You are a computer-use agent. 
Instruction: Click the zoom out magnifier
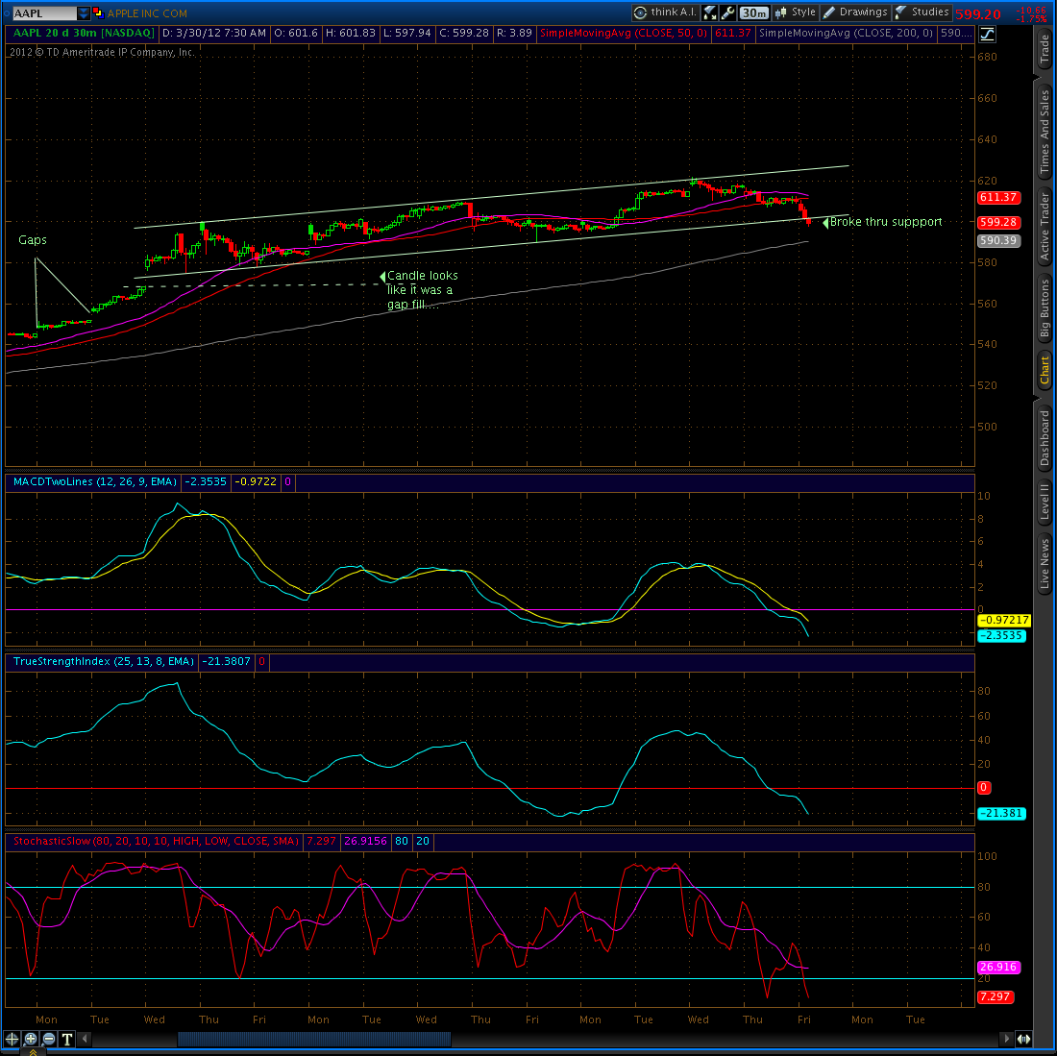(x=49, y=1039)
